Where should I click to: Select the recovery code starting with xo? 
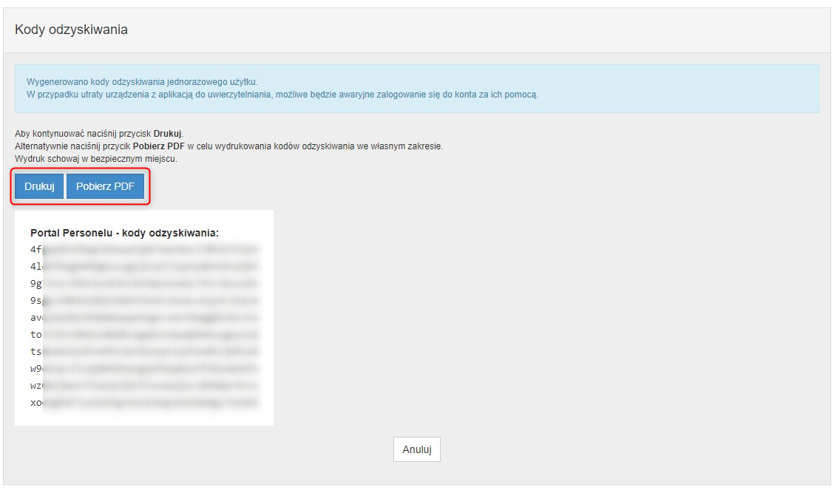(x=144, y=403)
